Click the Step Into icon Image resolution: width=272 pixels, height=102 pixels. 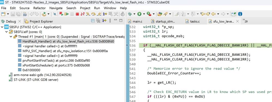[88, 14]
